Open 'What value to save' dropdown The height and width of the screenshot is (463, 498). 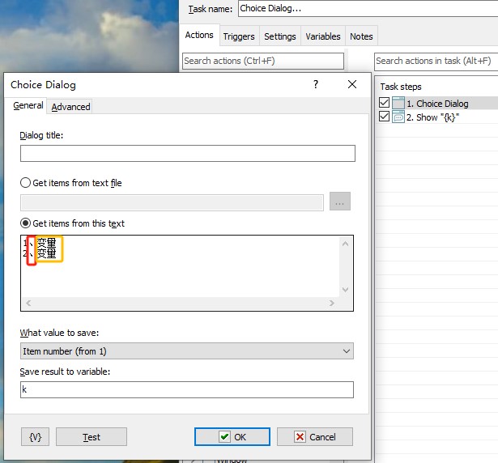(x=187, y=351)
